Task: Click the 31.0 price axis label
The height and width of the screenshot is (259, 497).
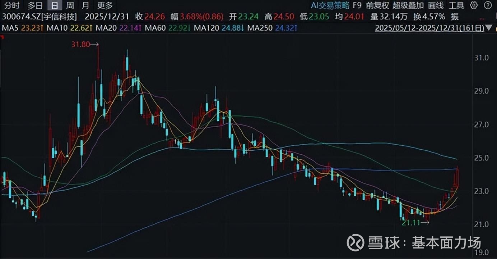Action: click(x=482, y=58)
